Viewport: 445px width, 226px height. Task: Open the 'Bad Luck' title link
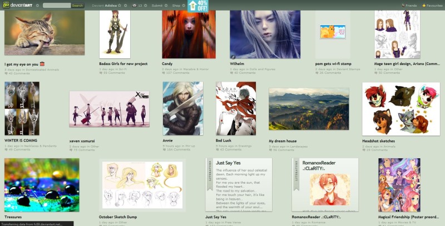pyautogui.click(x=224, y=140)
